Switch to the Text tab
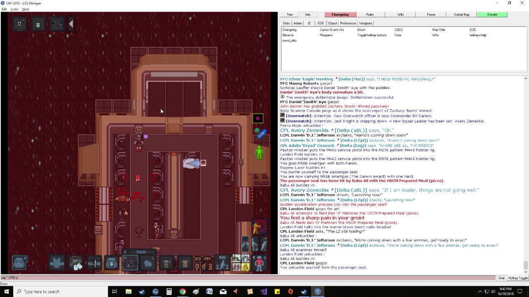Screen dimensions: 529x297 tap(290, 14)
